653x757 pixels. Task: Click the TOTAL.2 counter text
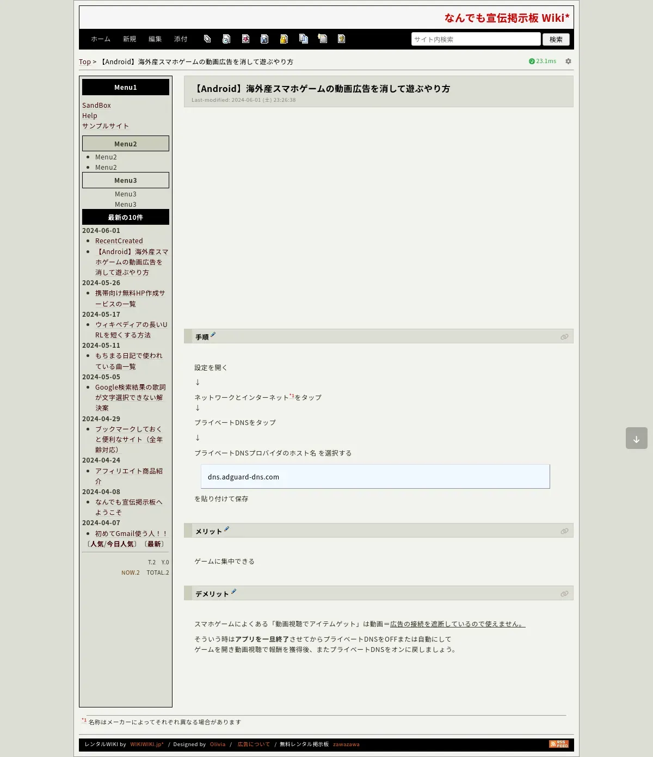158,573
